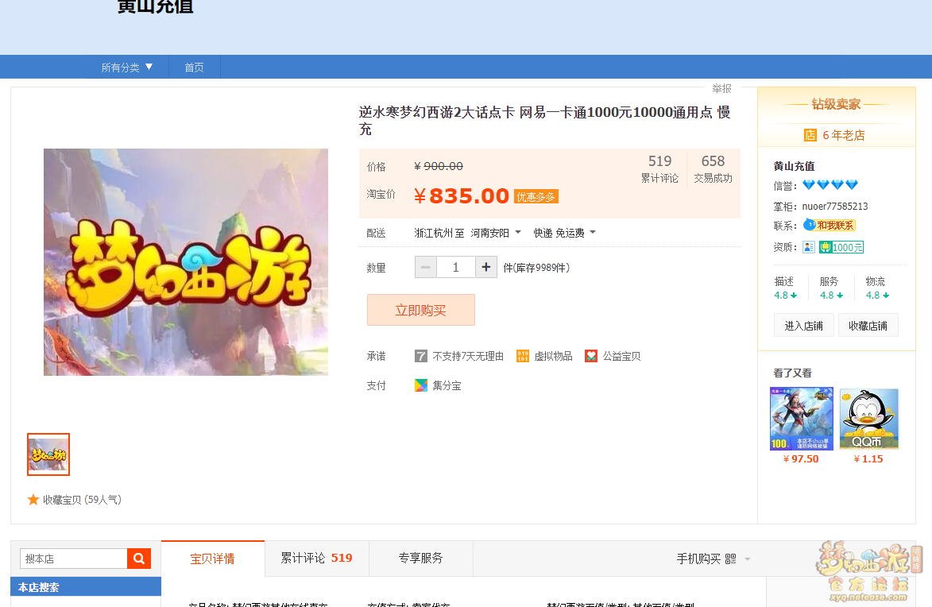Open the 黄山充值 seller shop name
This screenshot has width=932, height=607.
(x=794, y=166)
